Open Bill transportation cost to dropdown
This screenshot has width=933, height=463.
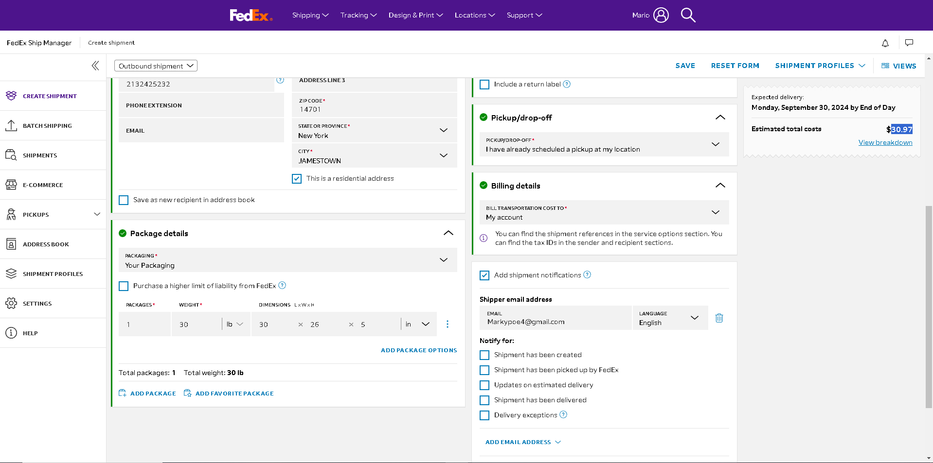click(604, 212)
